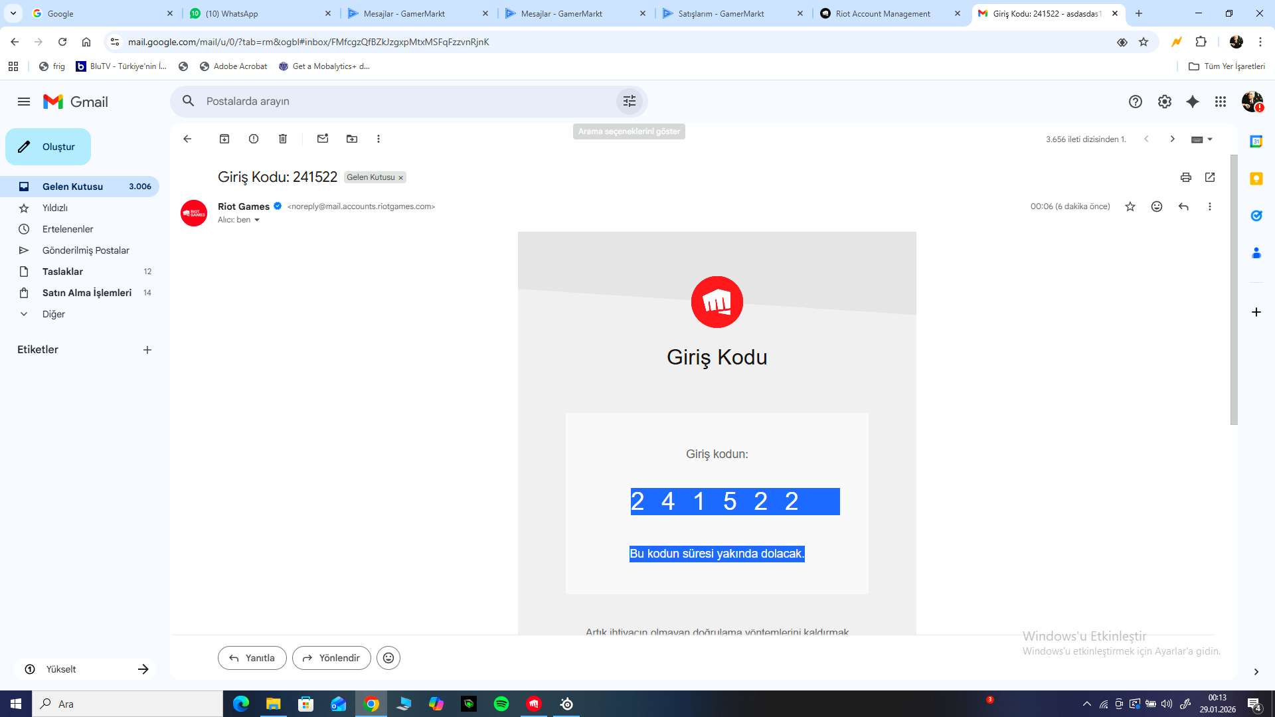The height and width of the screenshot is (717, 1275).
Task: Open Google Contacts in the side panel
Action: tap(1256, 253)
